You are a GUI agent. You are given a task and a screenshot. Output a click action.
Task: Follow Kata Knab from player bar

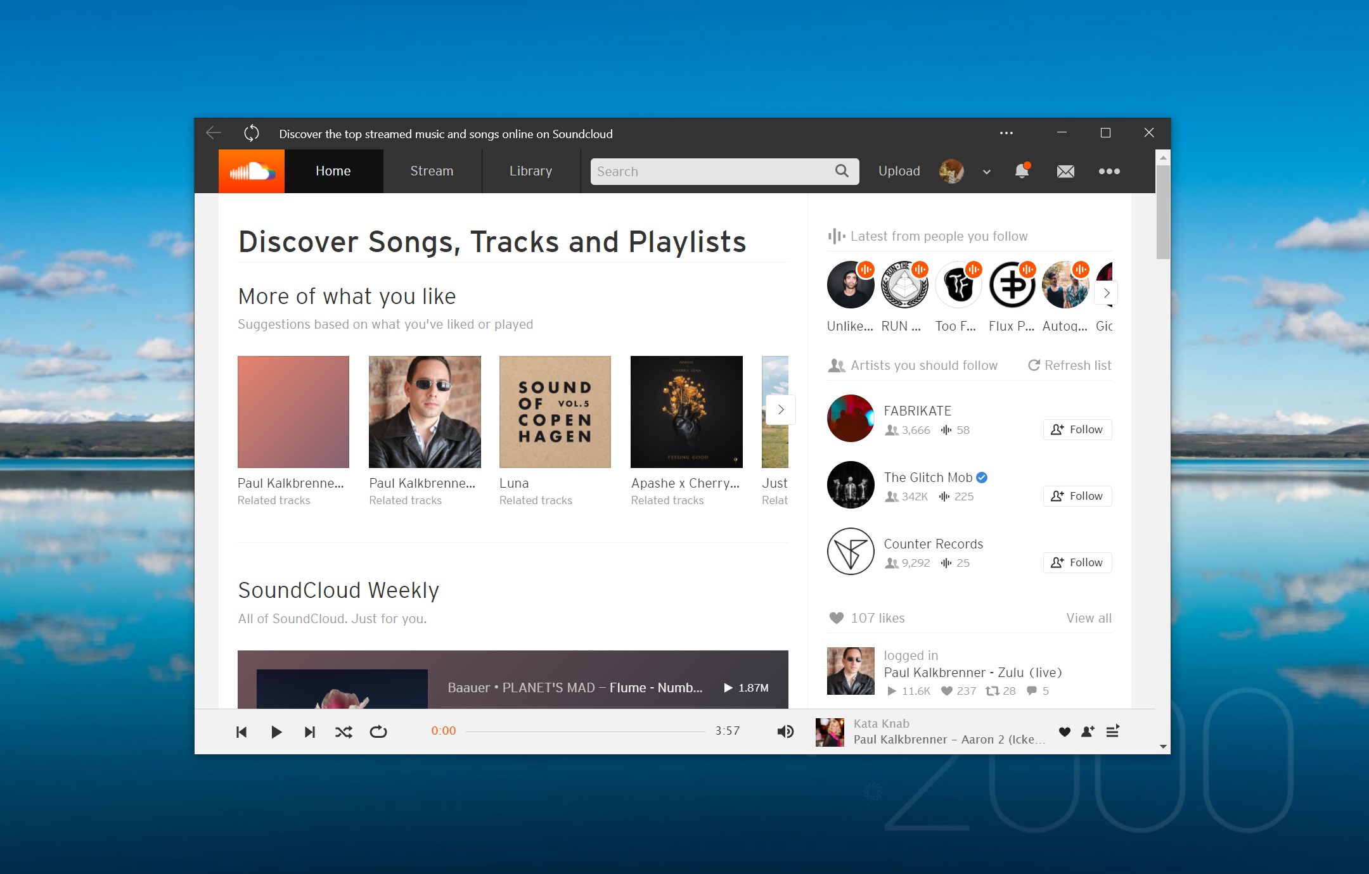[1088, 731]
